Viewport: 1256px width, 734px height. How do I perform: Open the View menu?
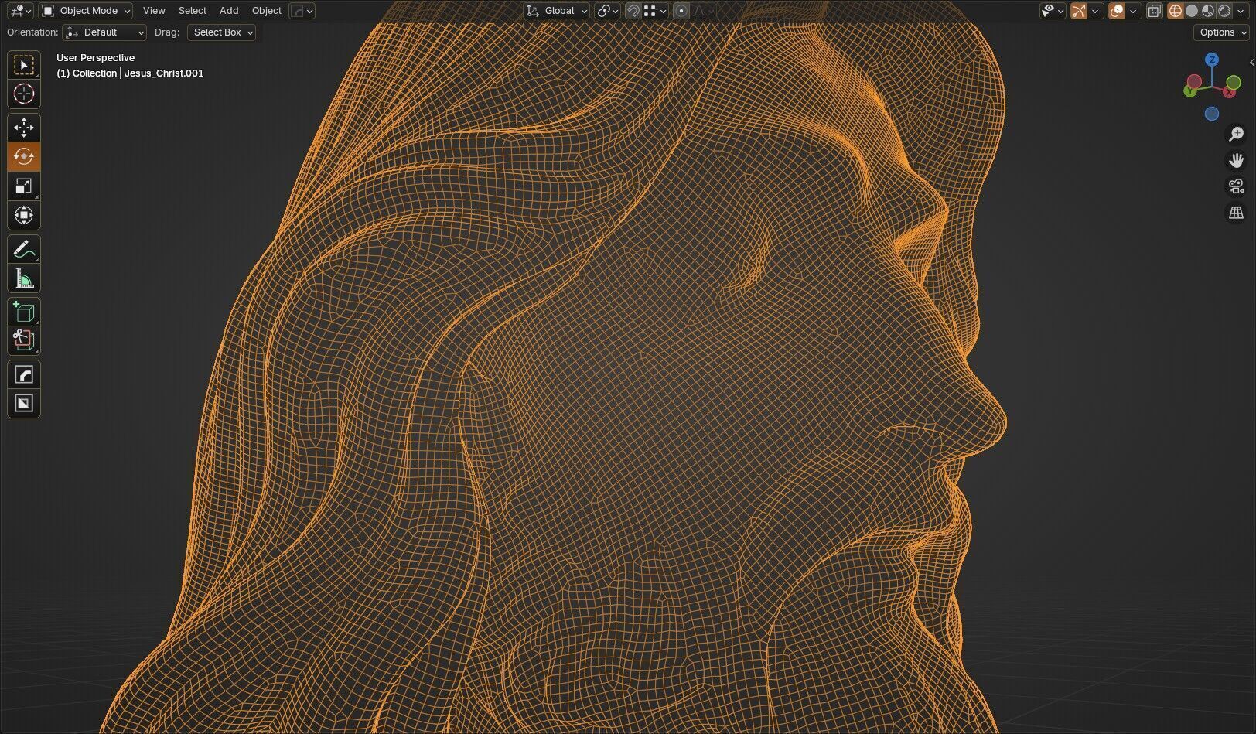click(x=154, y=11)
